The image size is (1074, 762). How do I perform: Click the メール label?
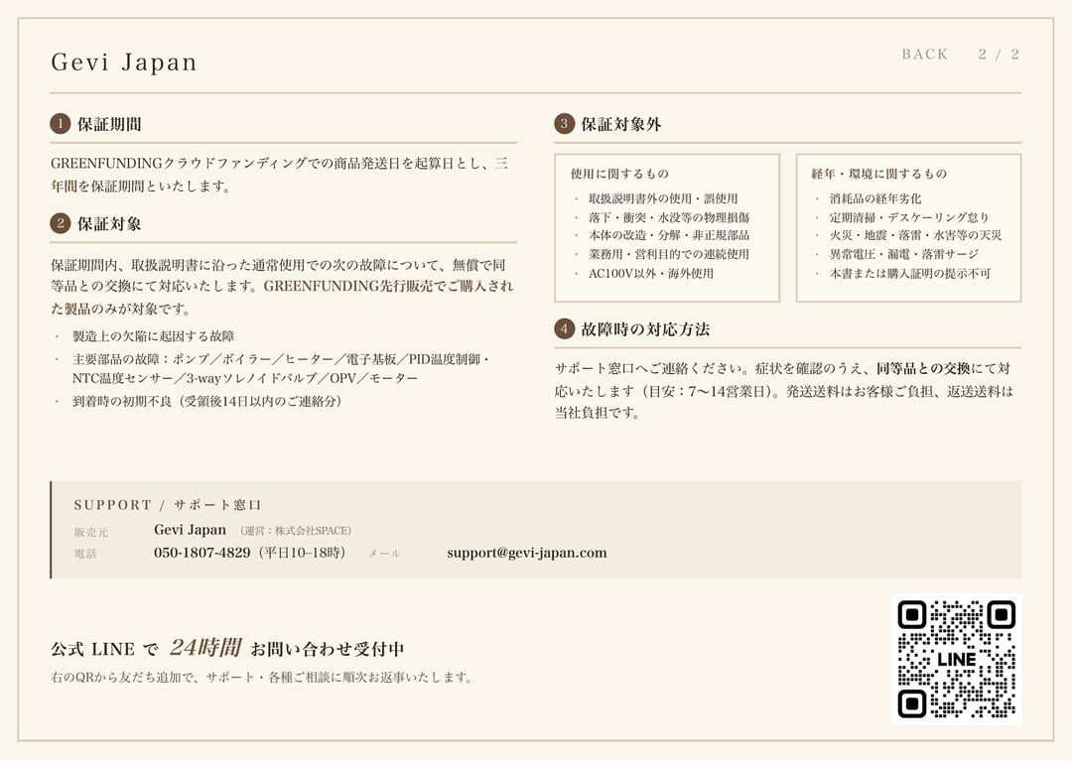point(384,554)
